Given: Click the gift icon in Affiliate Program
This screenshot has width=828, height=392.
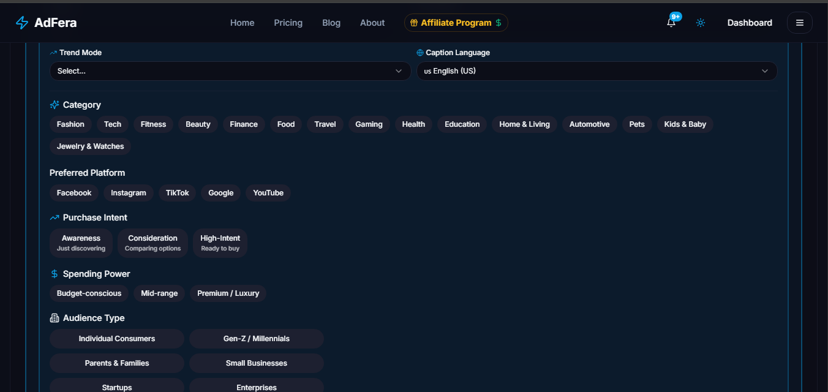Looking at the screenshot, I should pos(414,23).
